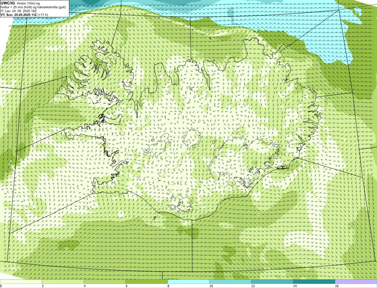This screenshot has width=377, height=288.
Task: Click the teal 12–14 m/s legend segment
Action: click(272, 282)
